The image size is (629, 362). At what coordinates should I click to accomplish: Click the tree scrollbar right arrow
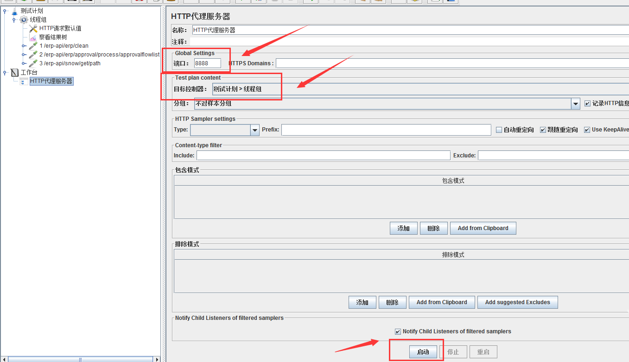[157, 359]
